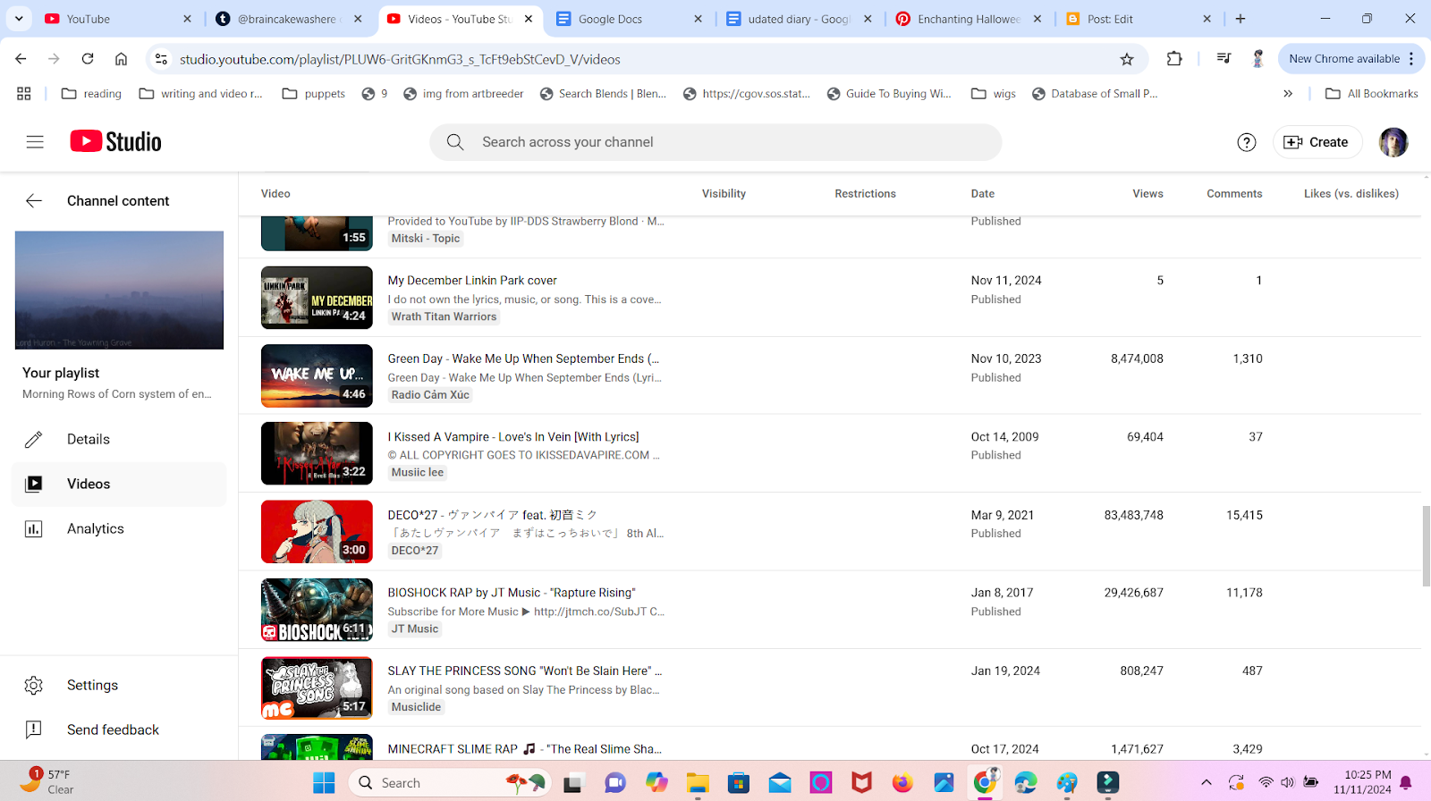Image resolution: width=1431 pixels, height=801 pixels.
Task: Go back using the Channel content arrow
Action: pos(34,201)
